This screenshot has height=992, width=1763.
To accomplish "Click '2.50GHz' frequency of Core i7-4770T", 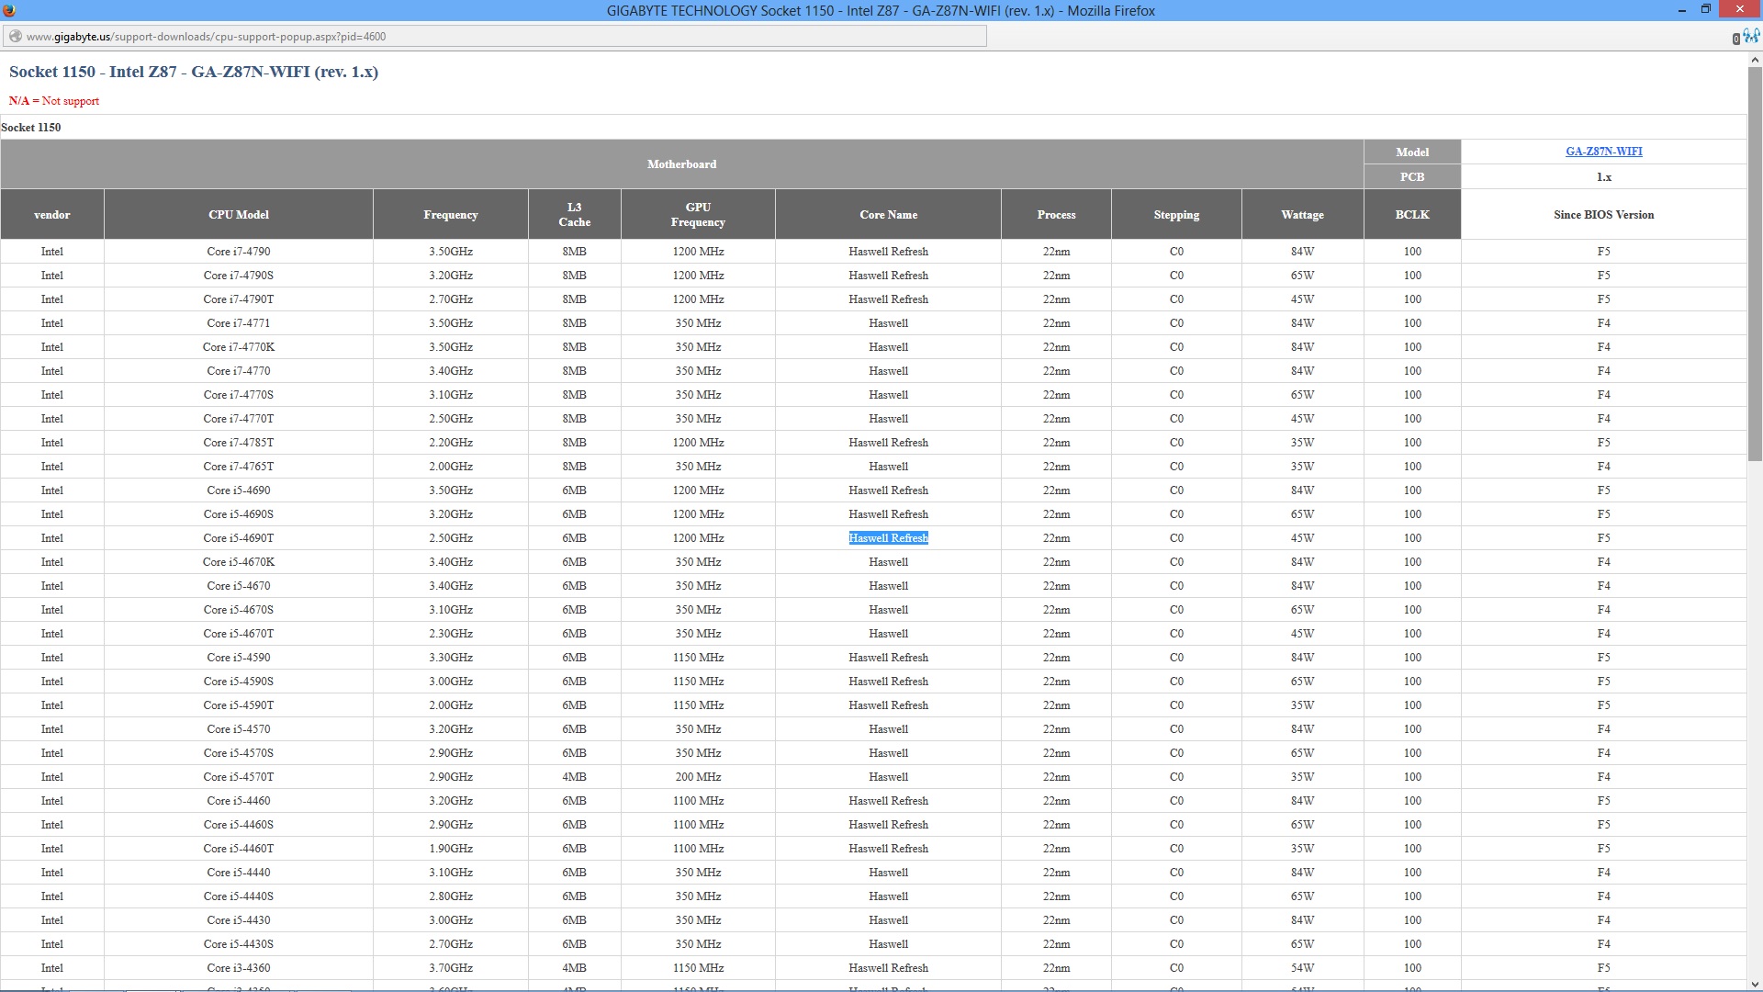I will (x=451, y=419).
